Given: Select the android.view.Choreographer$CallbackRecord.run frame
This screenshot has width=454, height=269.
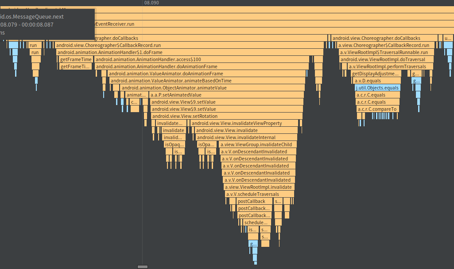Looking at the screenshot, I should click(x=190, y=45).
